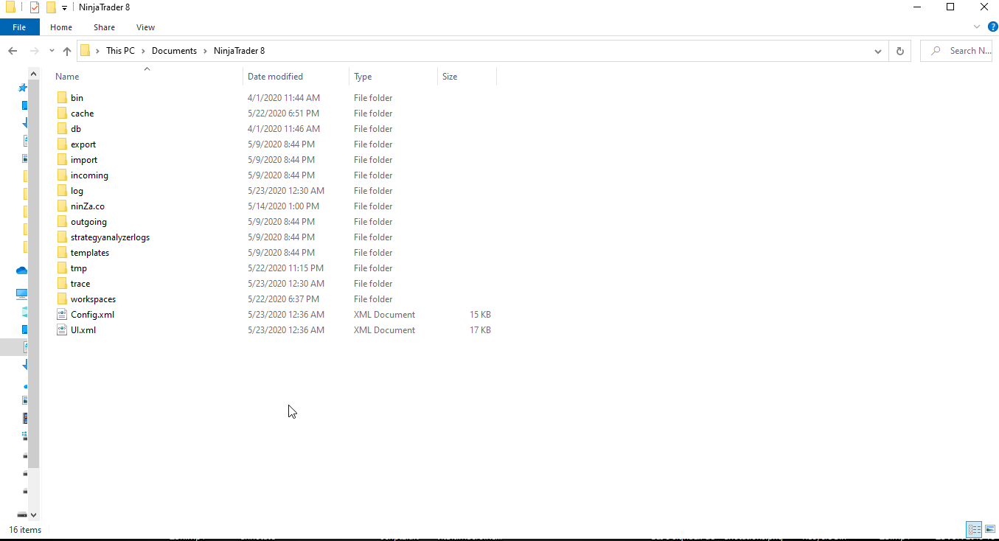Navigate to Documents in the breadcrumb

tap(174, 51)
